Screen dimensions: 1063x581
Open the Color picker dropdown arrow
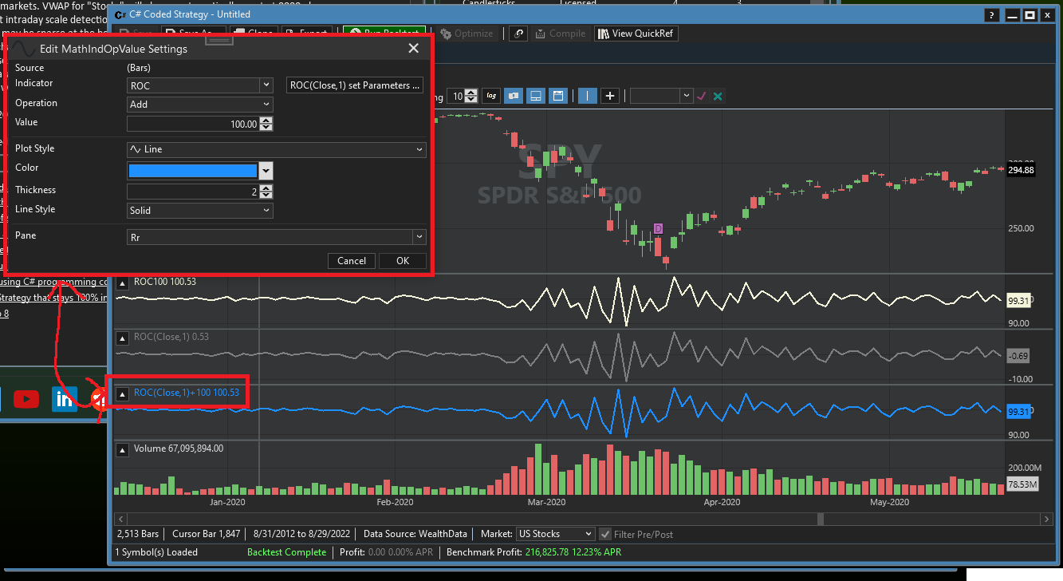[266, 171]
